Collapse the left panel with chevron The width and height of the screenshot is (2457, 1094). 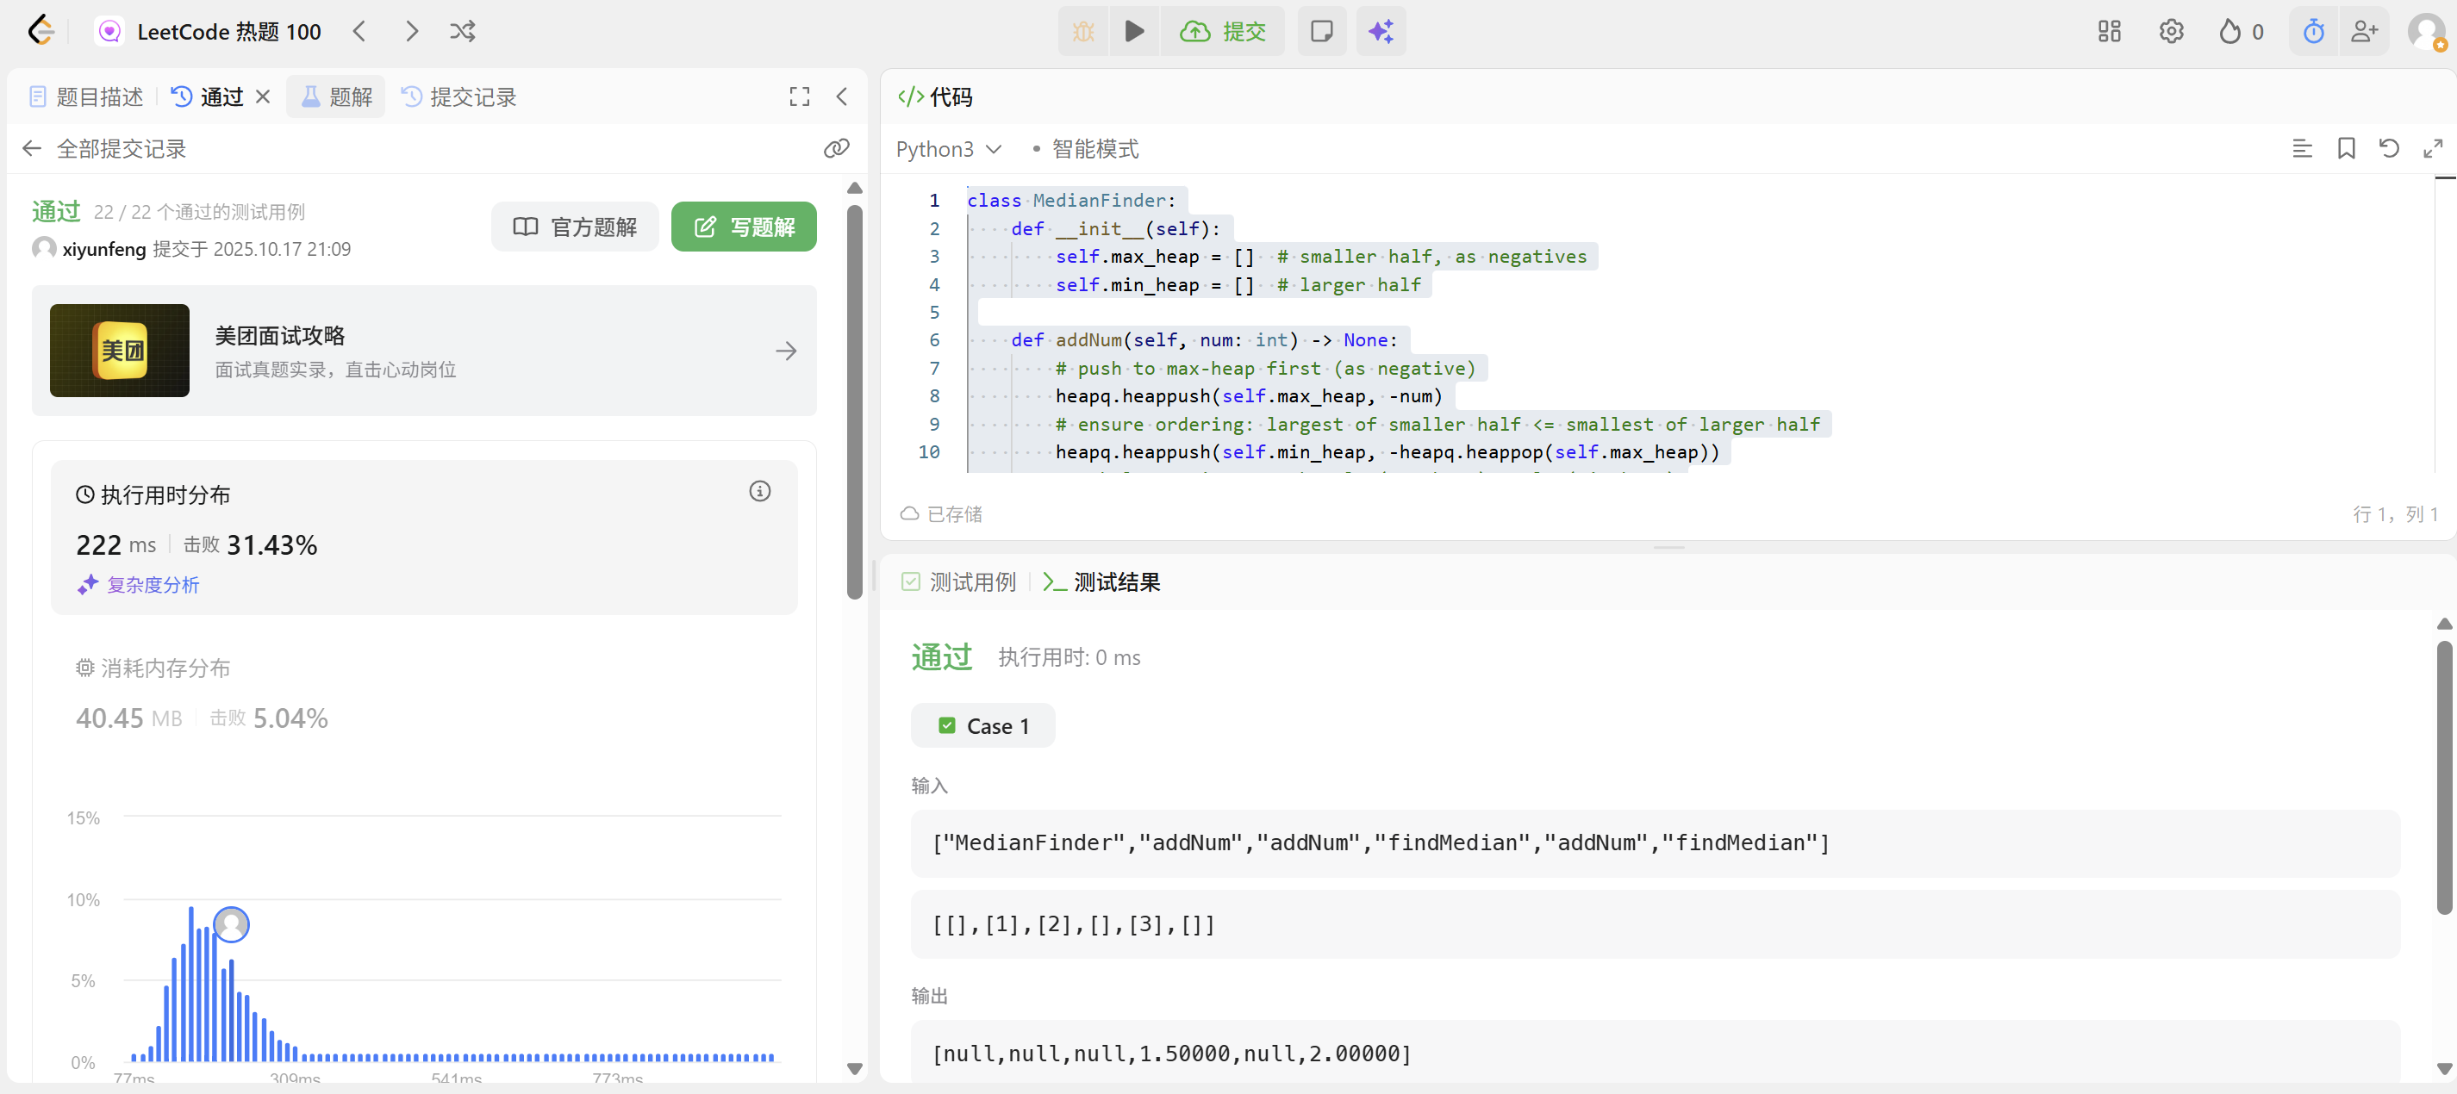pyautogui.click(x=841, y=96)
